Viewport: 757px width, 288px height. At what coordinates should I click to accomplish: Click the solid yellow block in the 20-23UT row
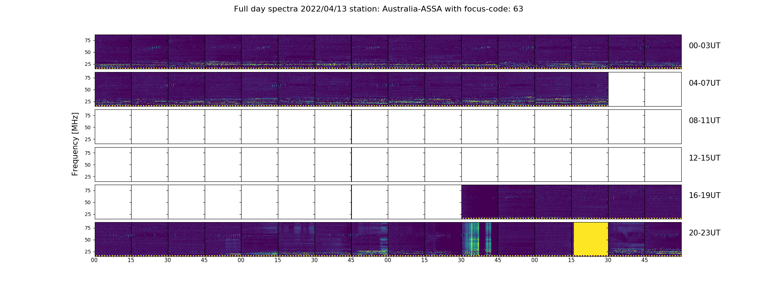coord(591,239)
